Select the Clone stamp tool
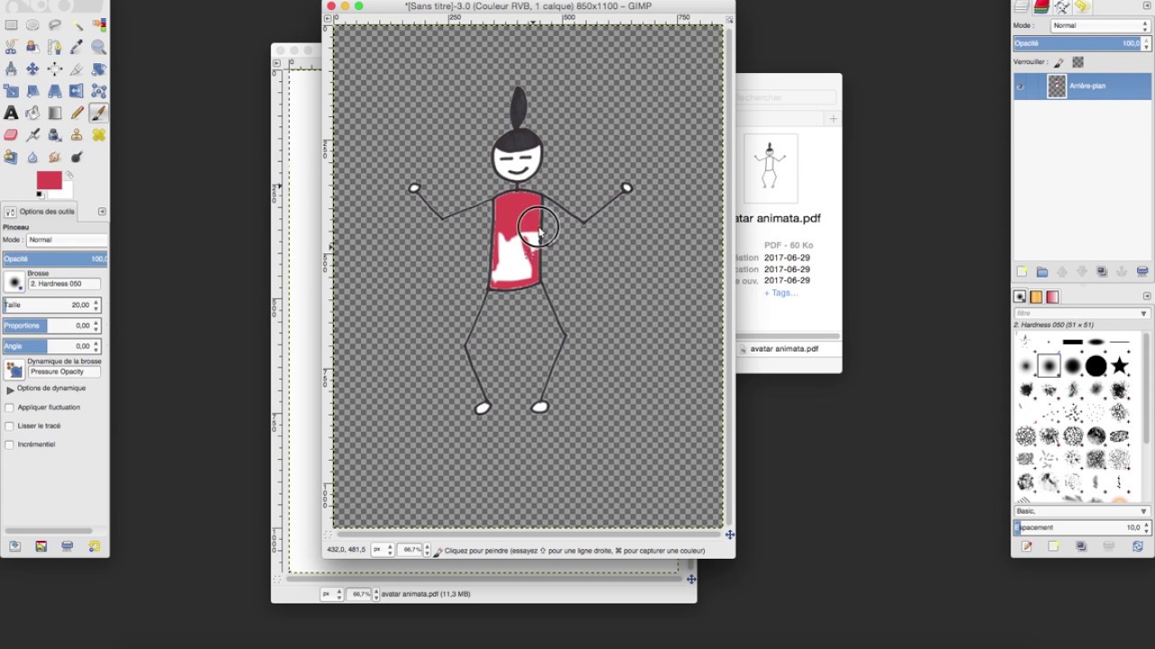 point(77,134)
